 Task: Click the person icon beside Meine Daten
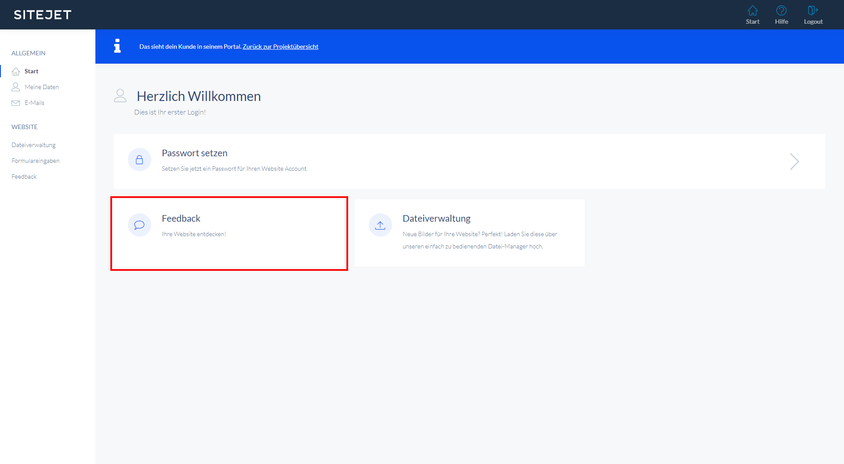[x=16, y=87]
